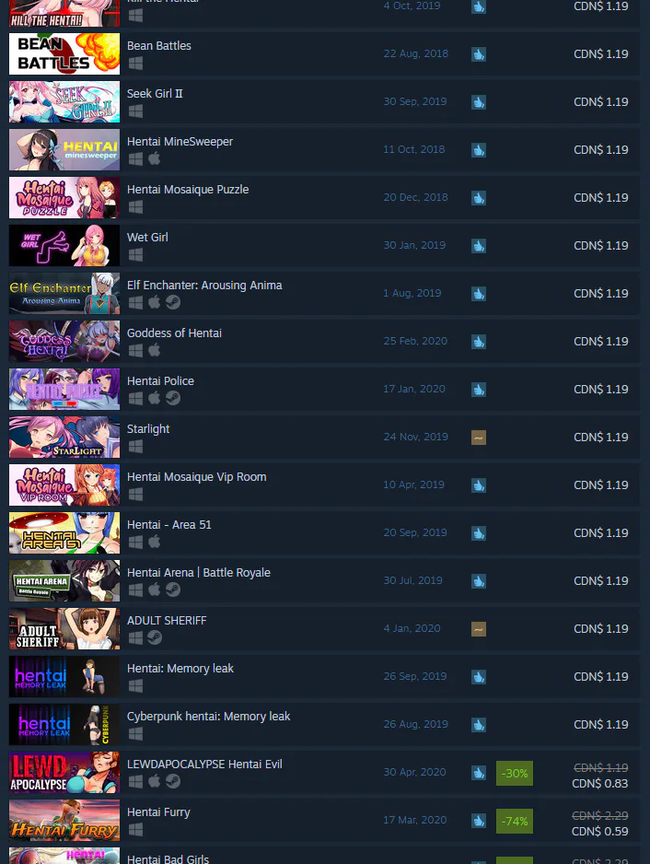
Task: Select the Cyberpunk hentai: Memory leak title
Action: tap(208, 717)
